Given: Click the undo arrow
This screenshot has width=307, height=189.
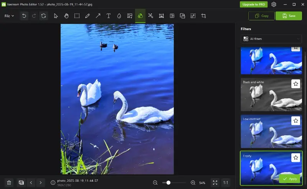Looking at the screenshot, I should (x=24, y=16).
